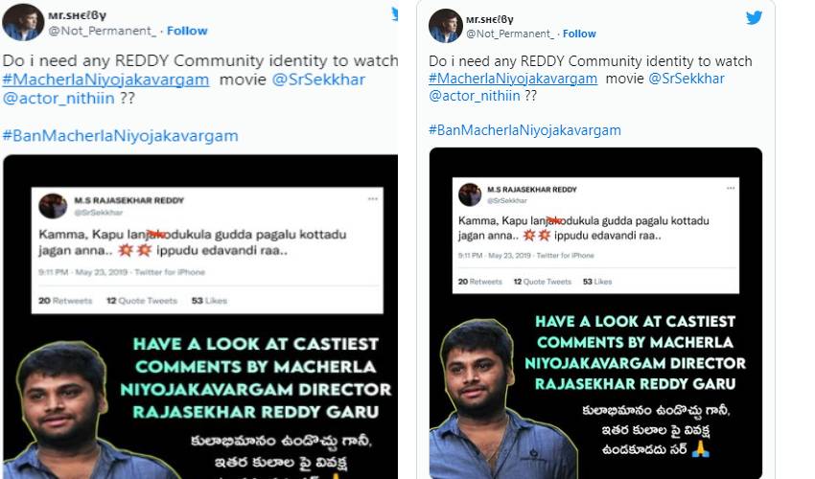The width and height of the screenshot is (815, 479).
Task: Open Mr.Shelby profile avatar in left tweet
Action: (x=23, y=22)
